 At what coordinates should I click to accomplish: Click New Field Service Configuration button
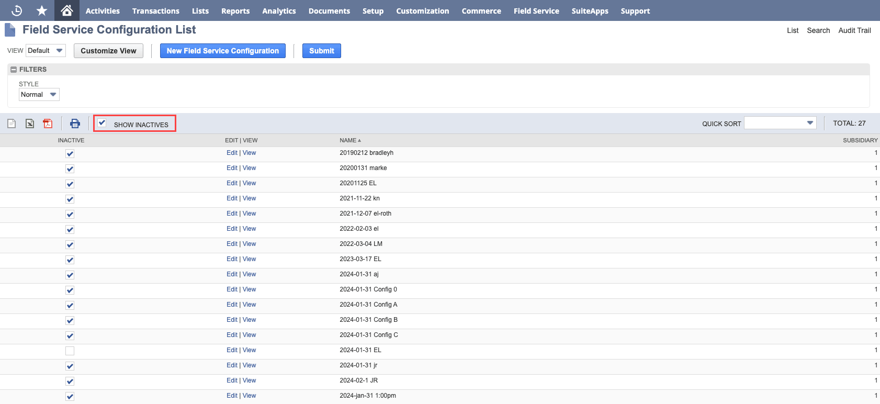(223, 51)
